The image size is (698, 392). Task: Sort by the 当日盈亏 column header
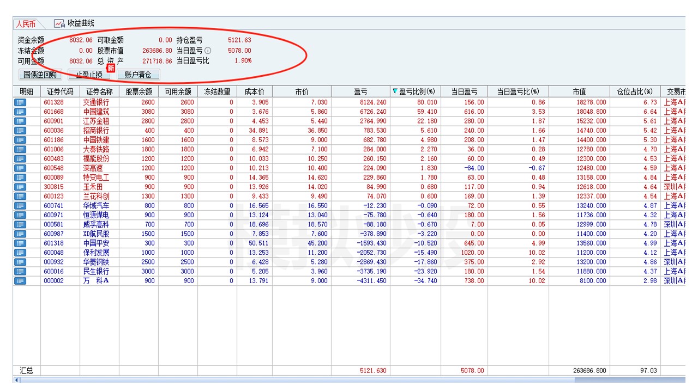click(465, 91)
